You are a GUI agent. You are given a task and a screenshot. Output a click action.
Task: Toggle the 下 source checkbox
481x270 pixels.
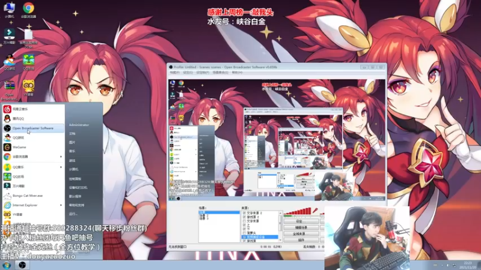(244, 229)
